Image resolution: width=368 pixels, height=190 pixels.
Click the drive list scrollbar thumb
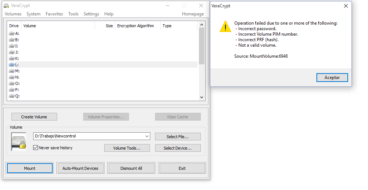(x=201, y=46)
